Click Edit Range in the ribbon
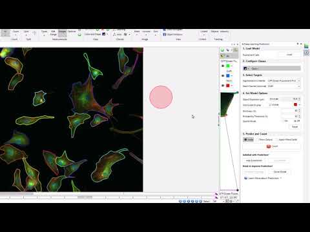This screenshot has height=232, width=310. 54,33
